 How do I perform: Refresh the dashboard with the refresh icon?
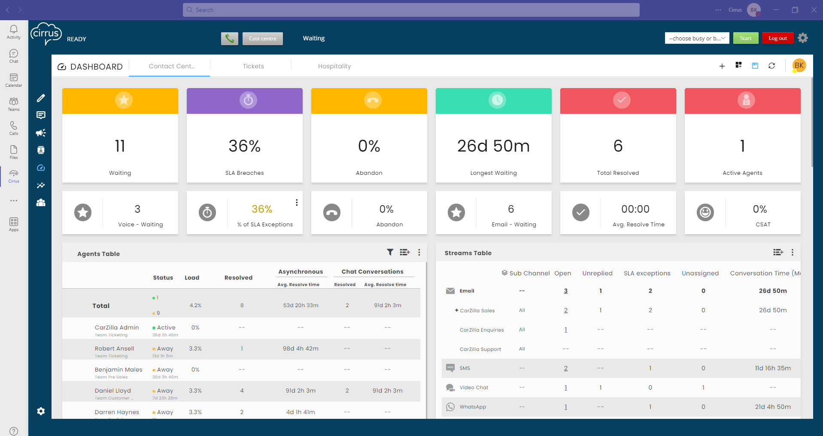coord(772,66)
